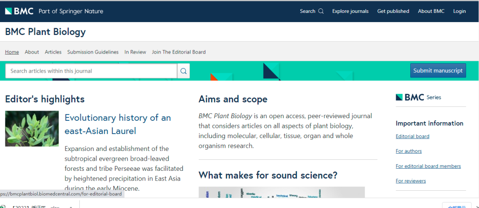Open the Home tab

[12, 52]
